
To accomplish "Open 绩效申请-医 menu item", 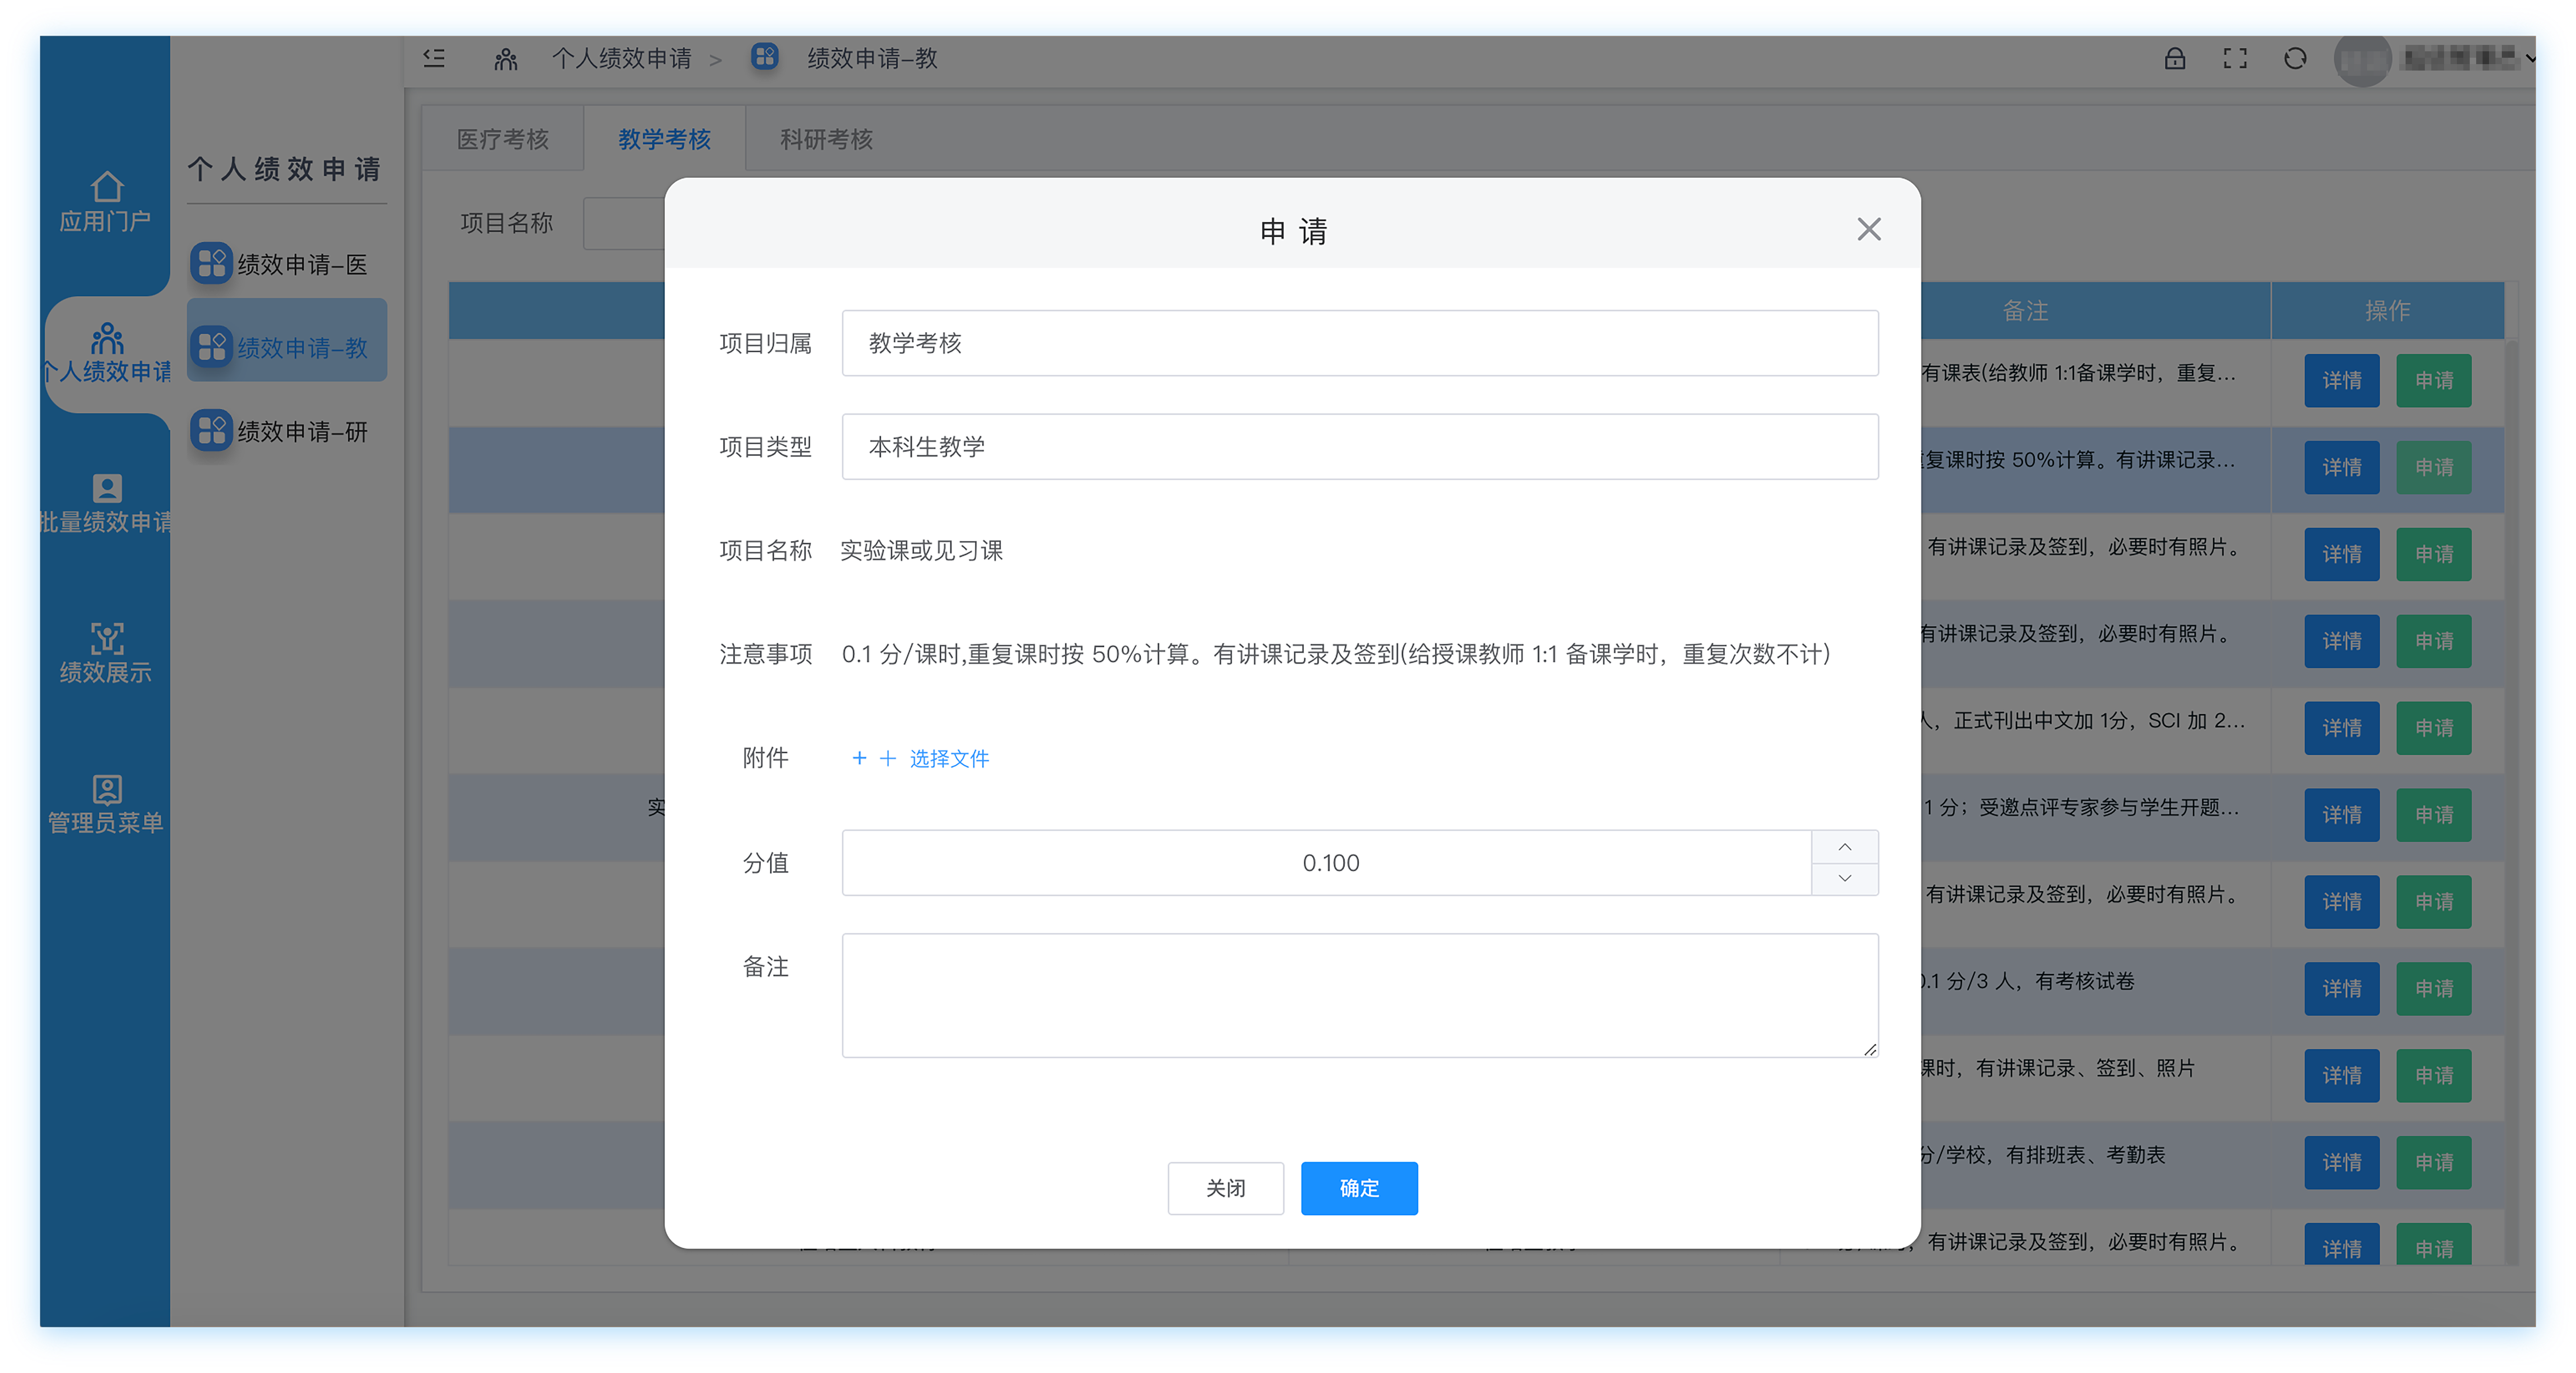I will pyautogui.click(x=287, y=264).
